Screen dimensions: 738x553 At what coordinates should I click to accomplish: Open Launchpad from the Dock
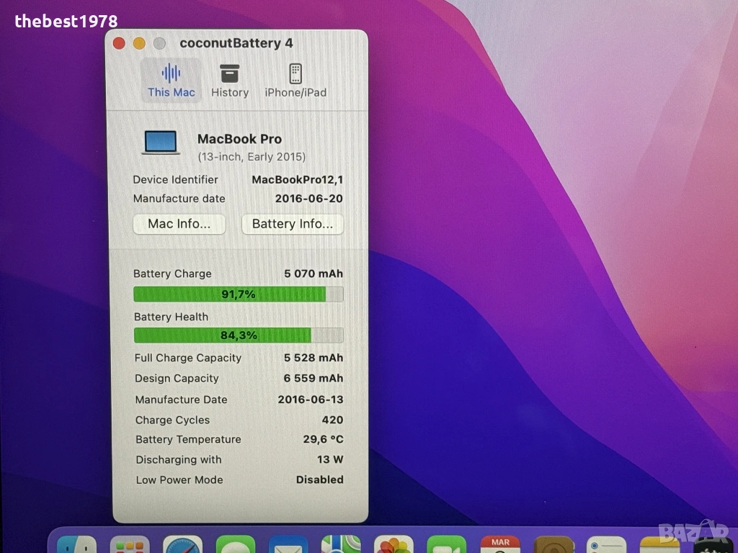tap(130, 545)
